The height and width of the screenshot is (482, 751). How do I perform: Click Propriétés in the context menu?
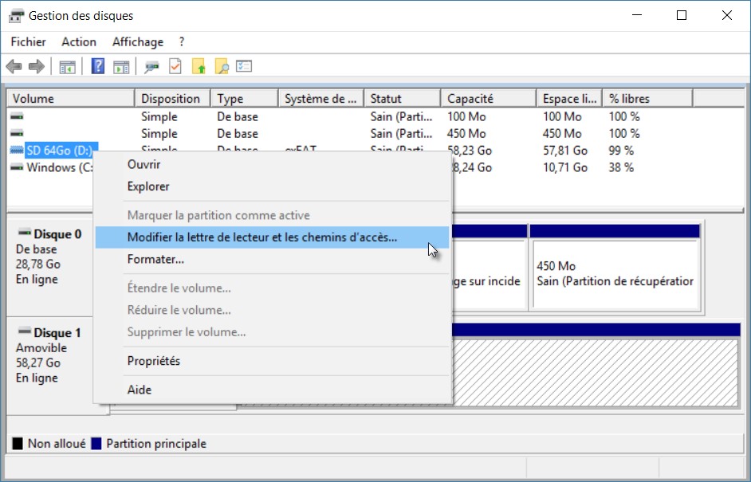click(x=154, y=361)
